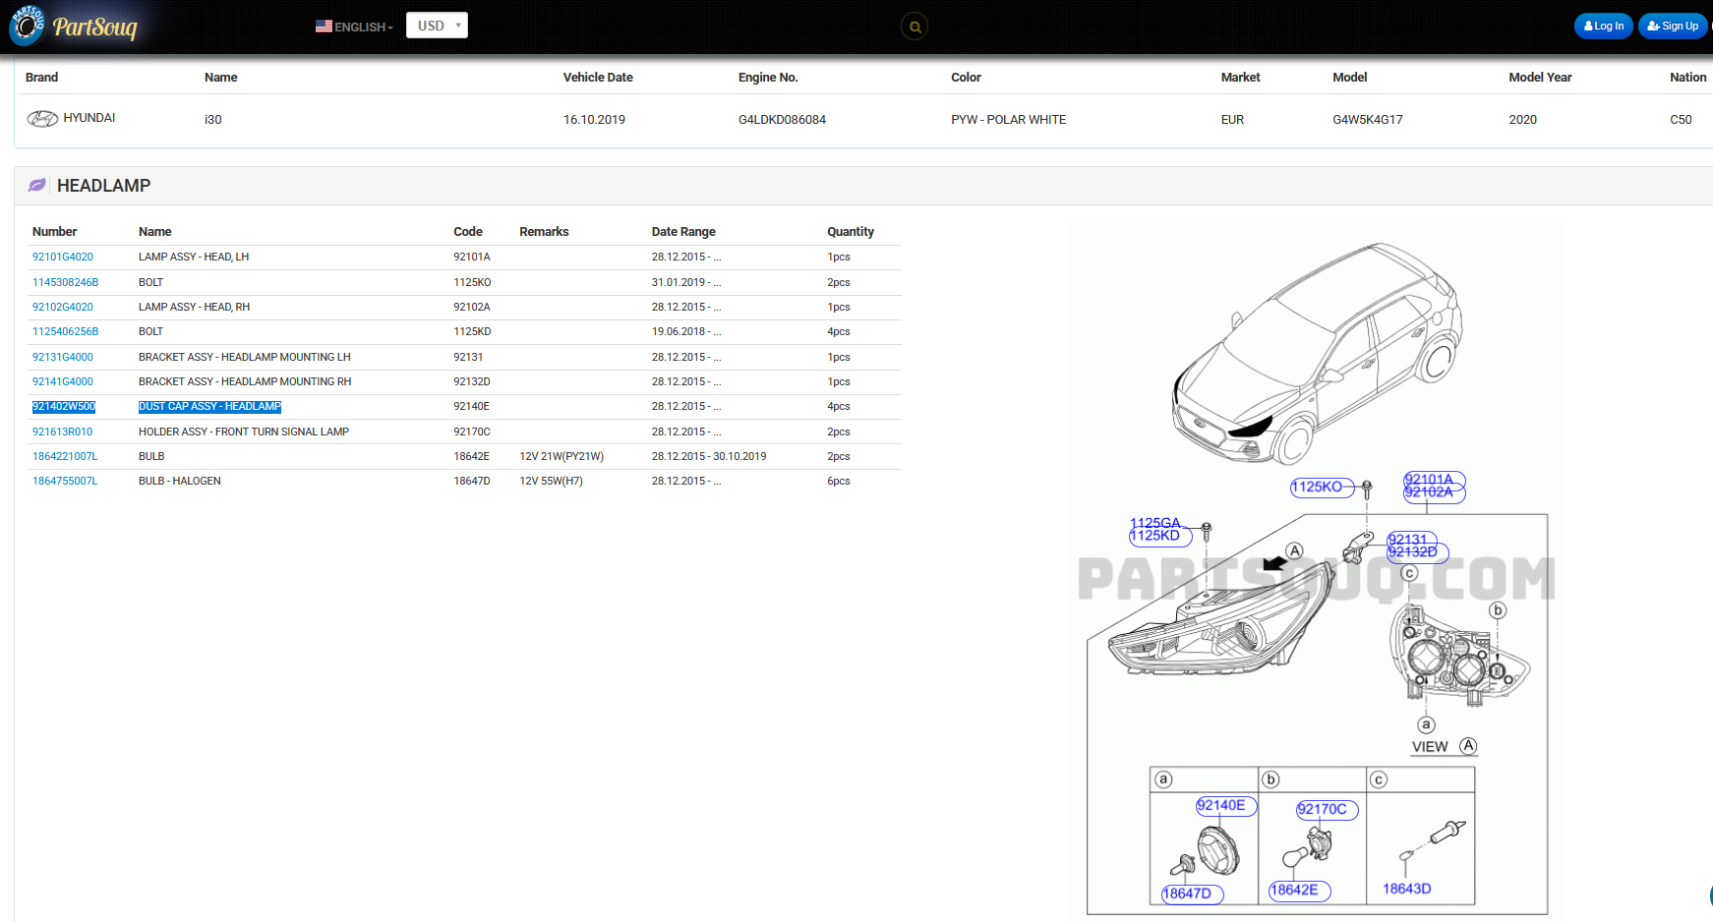Select the 92140E callout in diagram
This screenshot has height=922, width=1713.
(x=1221, y=806)
